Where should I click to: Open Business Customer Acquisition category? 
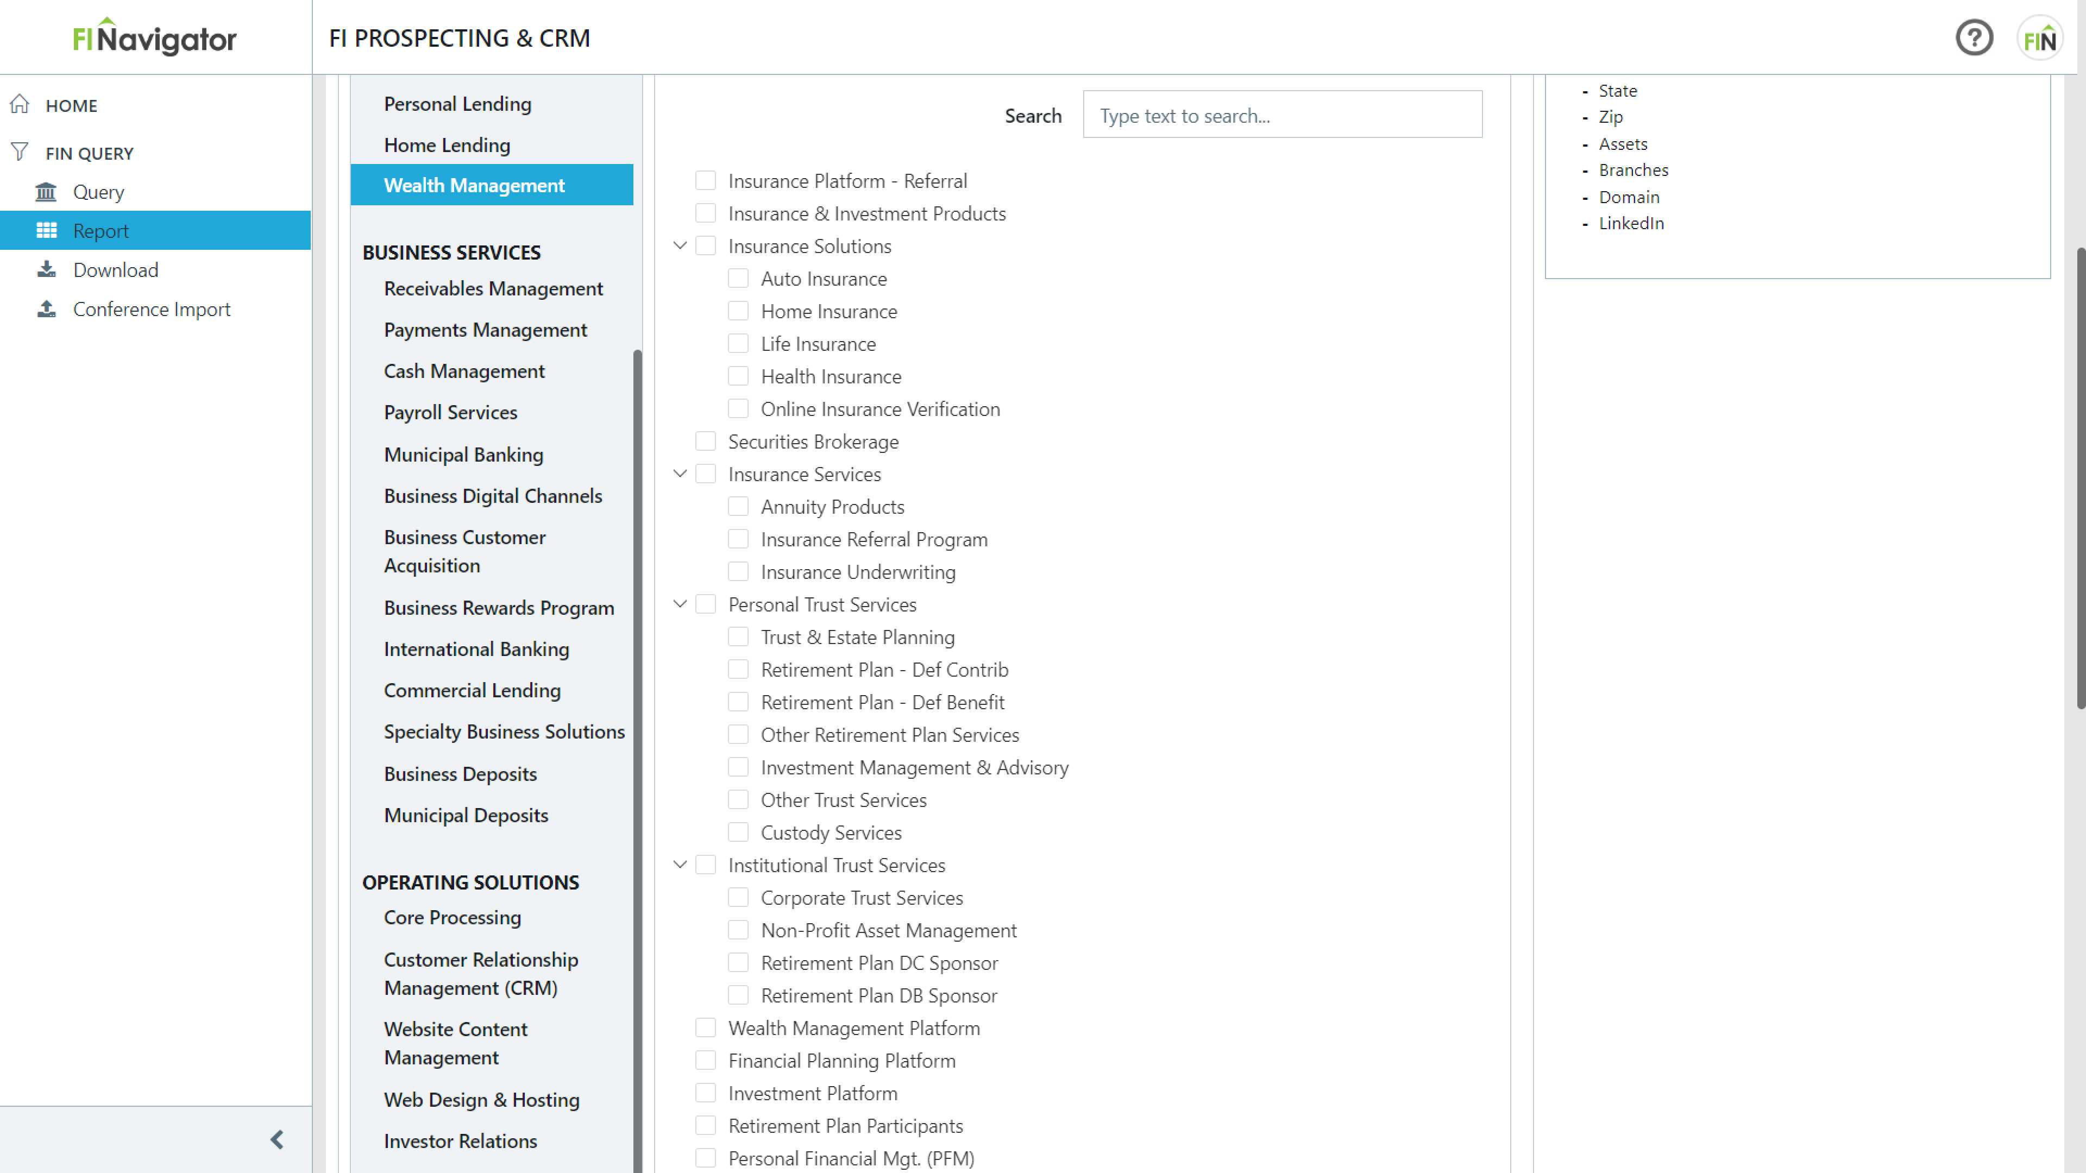(x=465, y=551)
